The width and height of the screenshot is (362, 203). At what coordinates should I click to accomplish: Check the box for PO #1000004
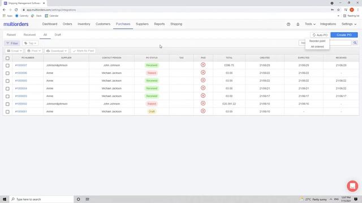[x=7, y=89]
